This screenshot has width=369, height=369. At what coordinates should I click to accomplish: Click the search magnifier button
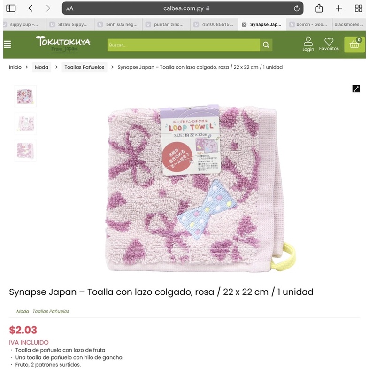pyautogui.click(x=266, y=45)
